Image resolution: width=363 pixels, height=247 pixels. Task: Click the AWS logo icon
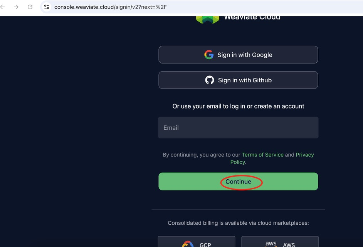[271, 243]
